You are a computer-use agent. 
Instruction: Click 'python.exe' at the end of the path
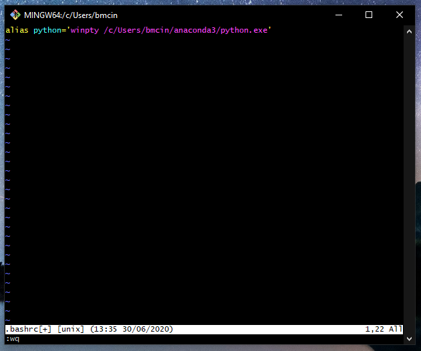pos(243,31)
